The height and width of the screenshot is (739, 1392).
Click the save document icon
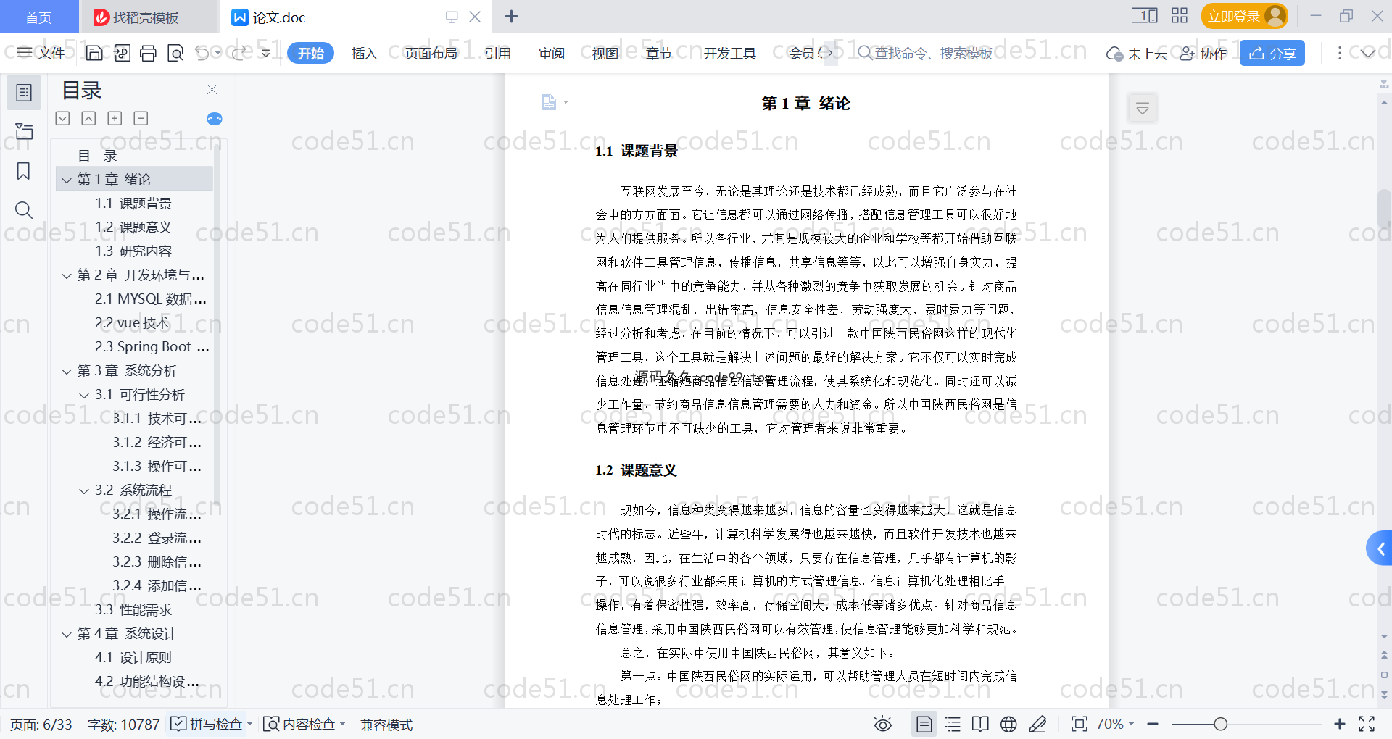pyautogui.click(x=94, y=53)
